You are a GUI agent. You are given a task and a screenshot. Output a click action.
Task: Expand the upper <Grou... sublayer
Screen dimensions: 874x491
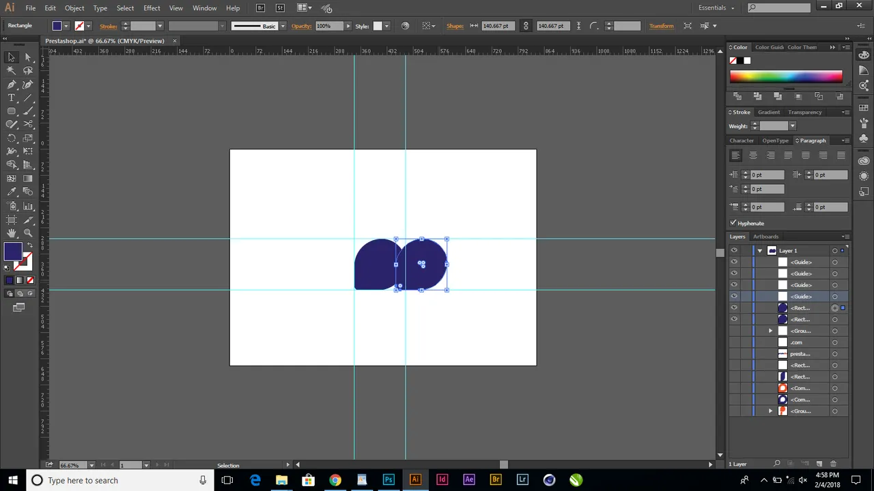771,331
